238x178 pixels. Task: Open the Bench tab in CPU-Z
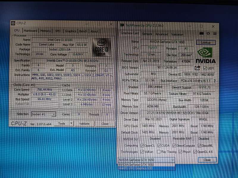coord(83,31)
